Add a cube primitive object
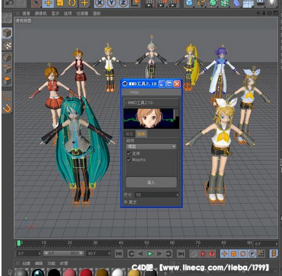Viewport: 282px width, 276px height. click(x=189, y=3)
